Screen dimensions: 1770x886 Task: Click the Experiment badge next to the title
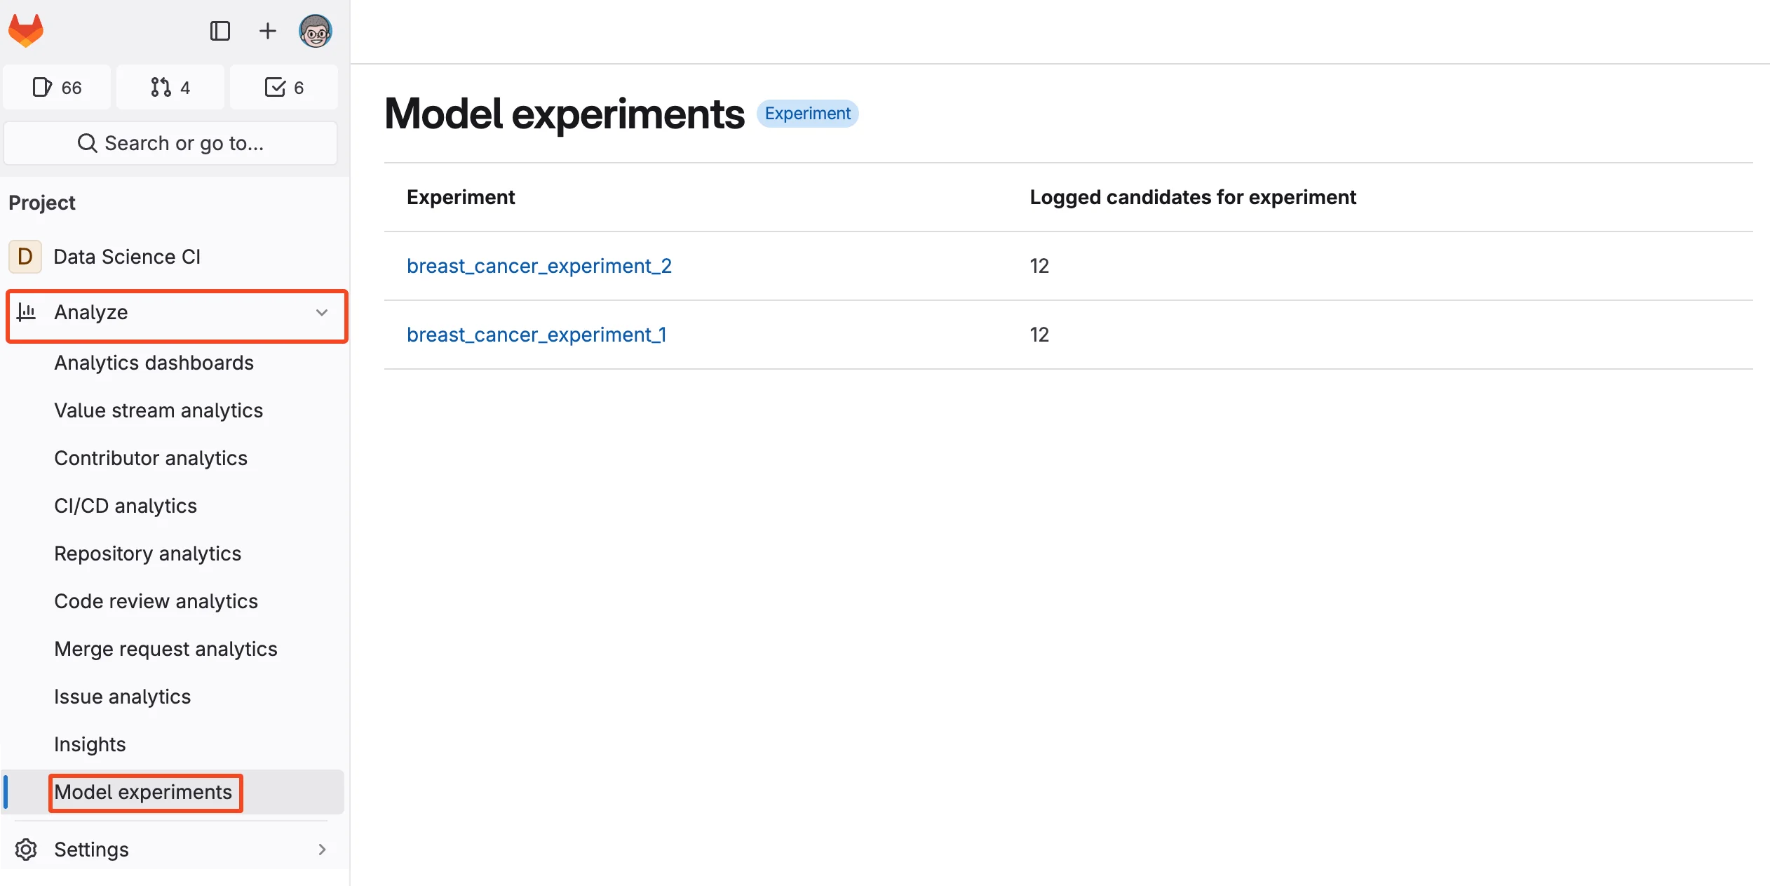[807, 113]
